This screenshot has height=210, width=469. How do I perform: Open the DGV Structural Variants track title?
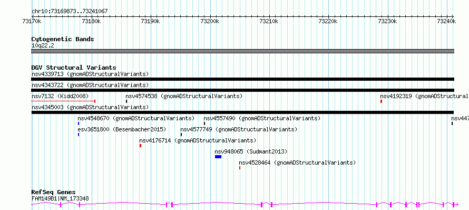point(74,68)
